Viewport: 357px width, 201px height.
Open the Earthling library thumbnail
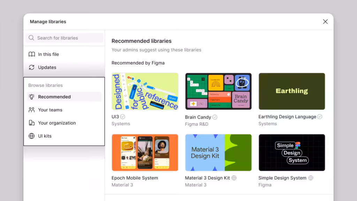(291, 91)
